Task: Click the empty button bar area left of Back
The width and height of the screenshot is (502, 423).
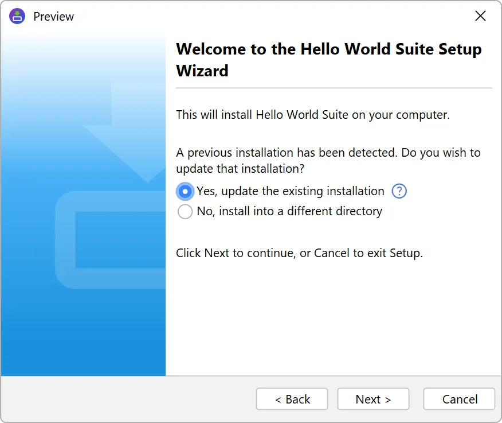Action: (x=126, y=399)
